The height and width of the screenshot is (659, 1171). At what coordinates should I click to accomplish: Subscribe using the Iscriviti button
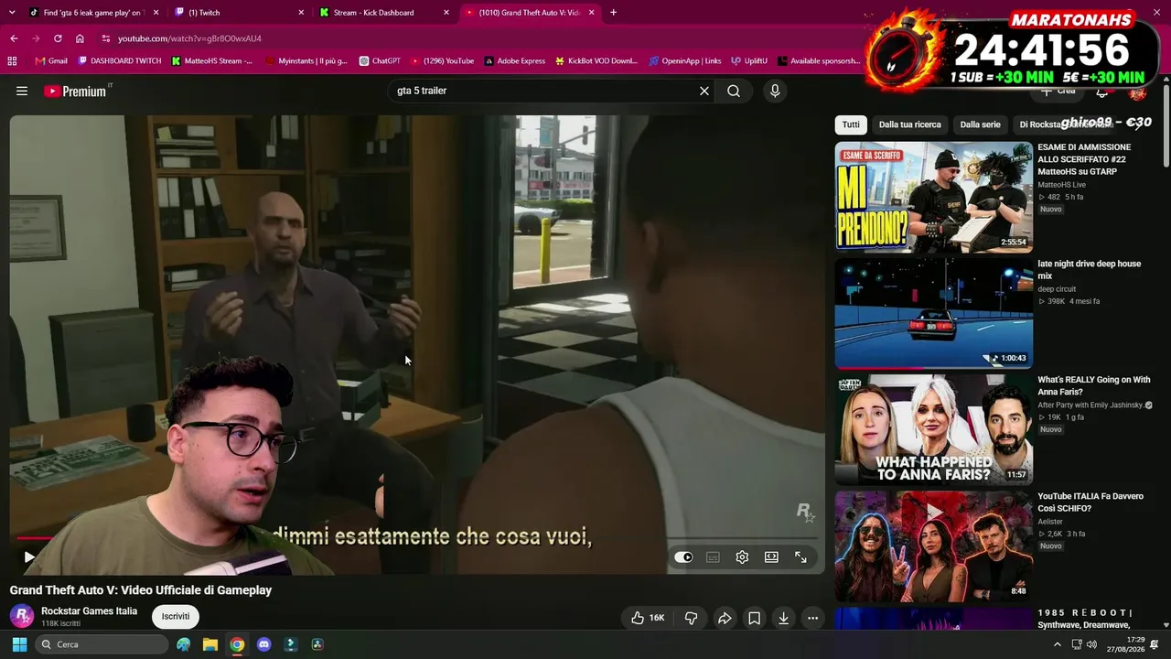176,616
